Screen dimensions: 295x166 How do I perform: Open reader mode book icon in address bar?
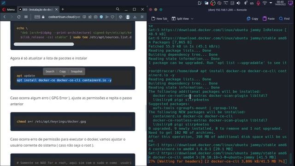[x=84, y=17]
